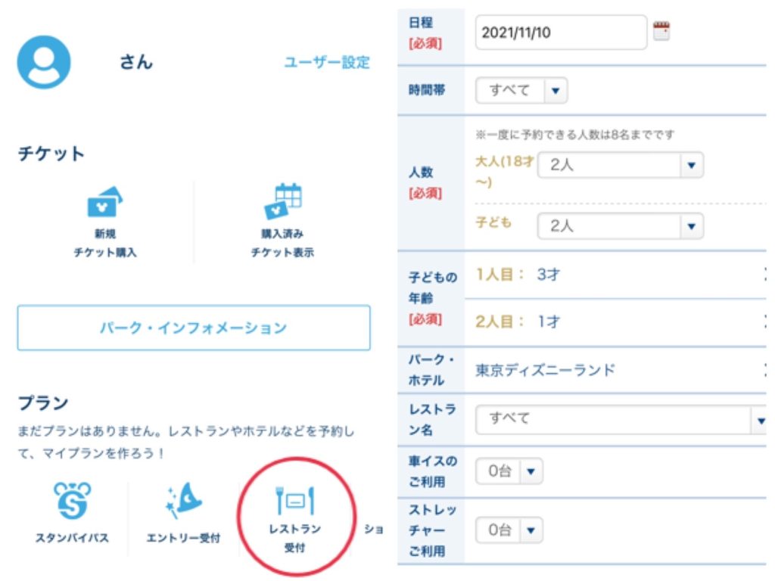Screen dimensions: 775x581
Task: Select the エントリー受付 wizard hat icon
Action: [183, 501]
